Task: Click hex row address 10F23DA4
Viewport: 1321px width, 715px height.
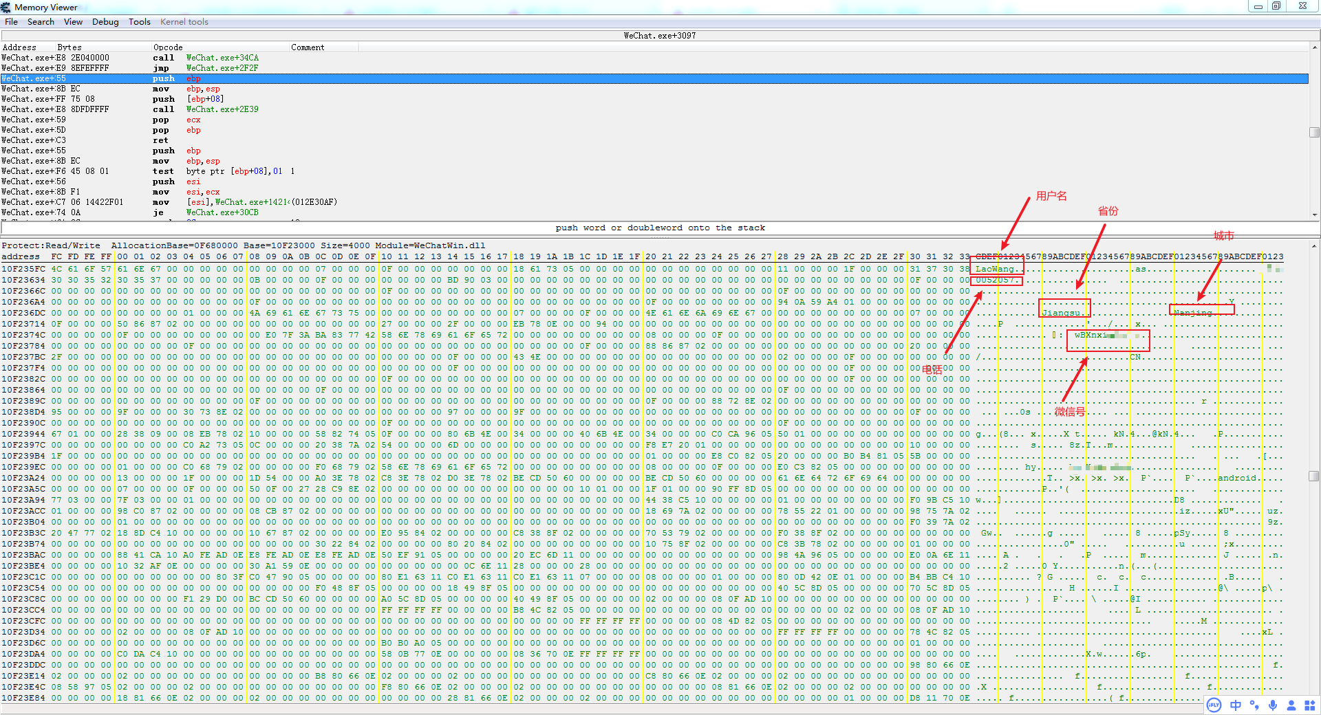Action: [x=23, y=654]
